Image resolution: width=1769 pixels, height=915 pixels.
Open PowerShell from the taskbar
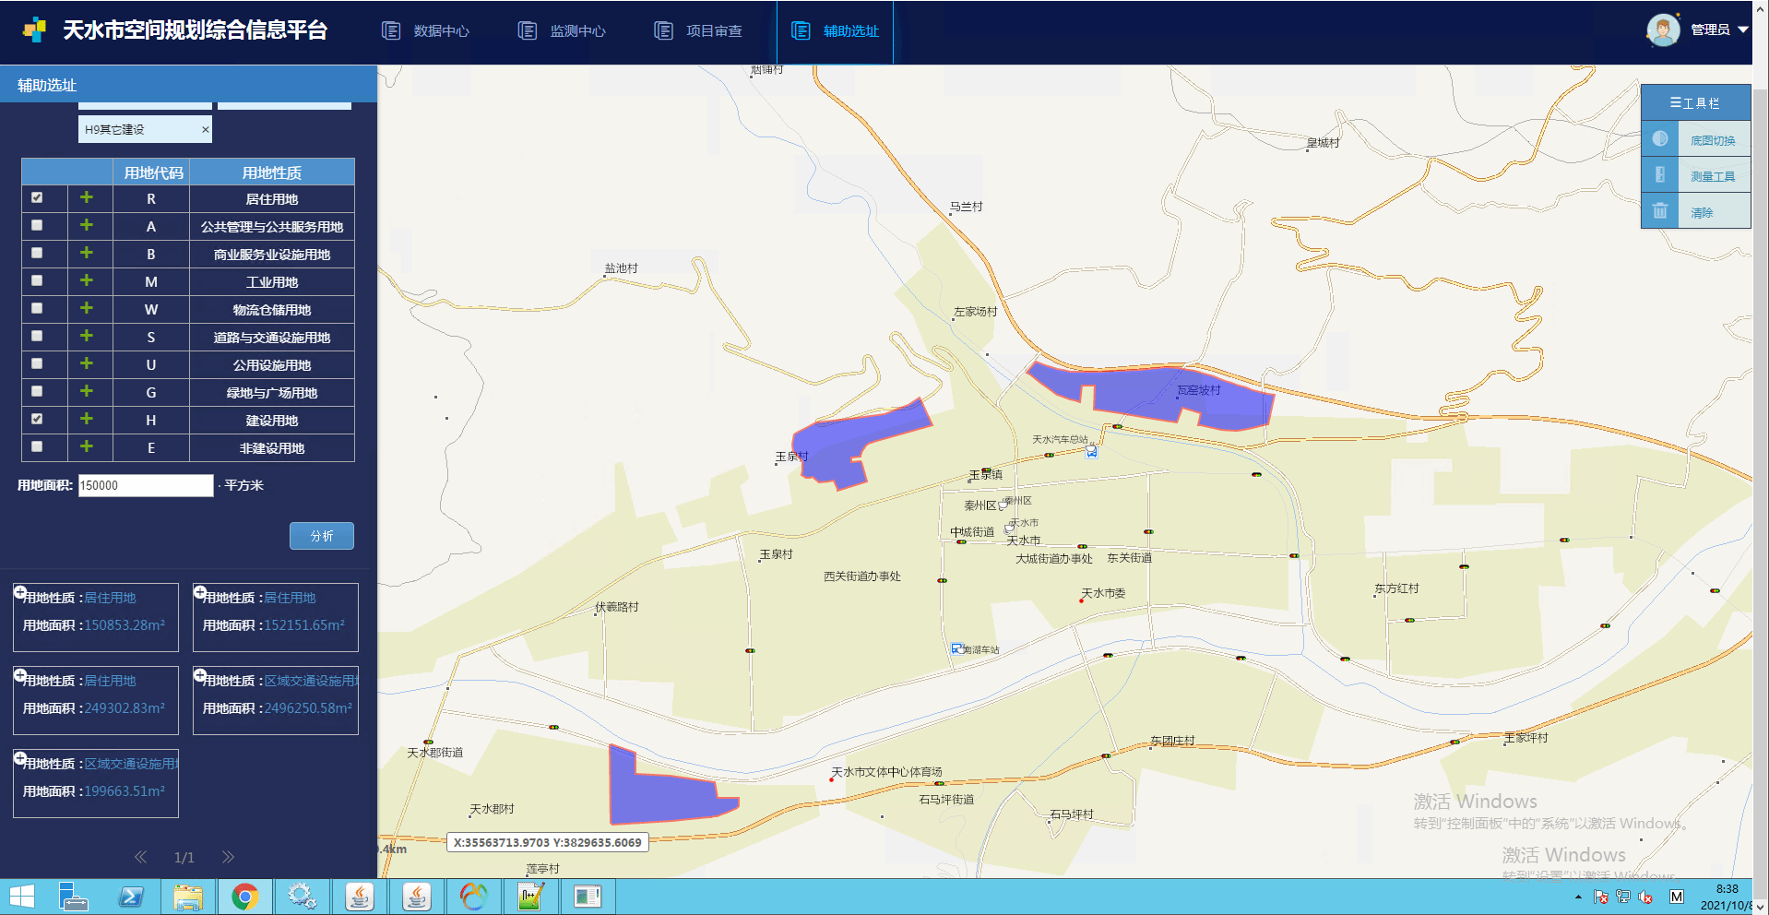[131, 897]
